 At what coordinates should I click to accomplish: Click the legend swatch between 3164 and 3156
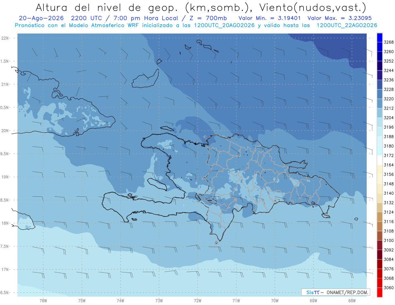(380, 170)
